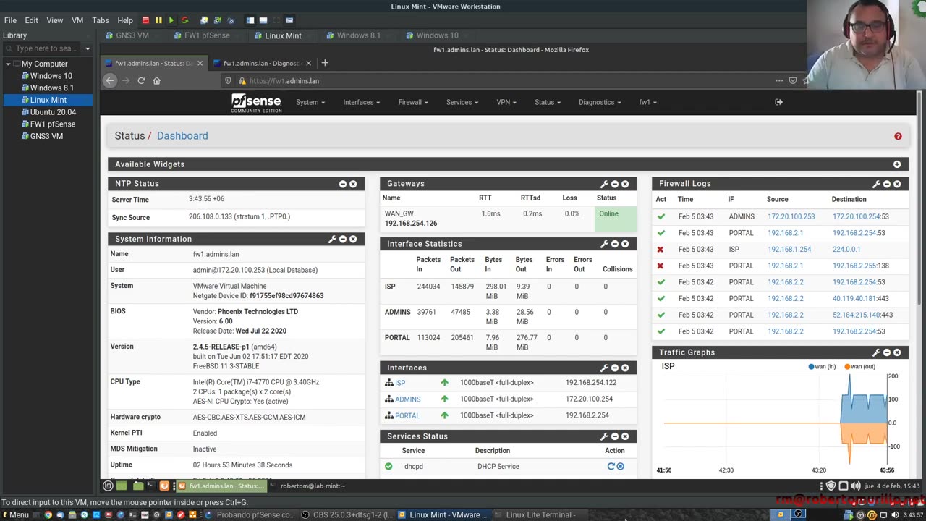Add widget with Available Widgets plus icon
926x521 pixels.
(x=897, y=164)
